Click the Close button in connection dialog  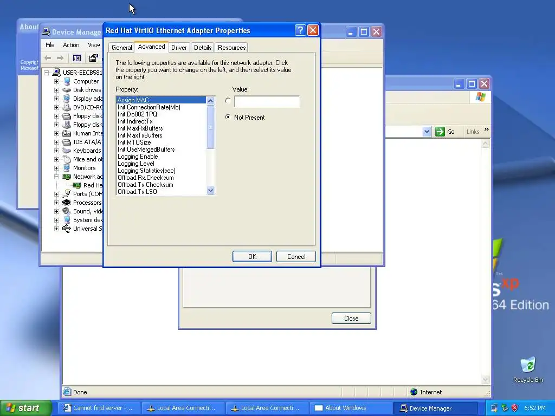(x=351, y=318)
